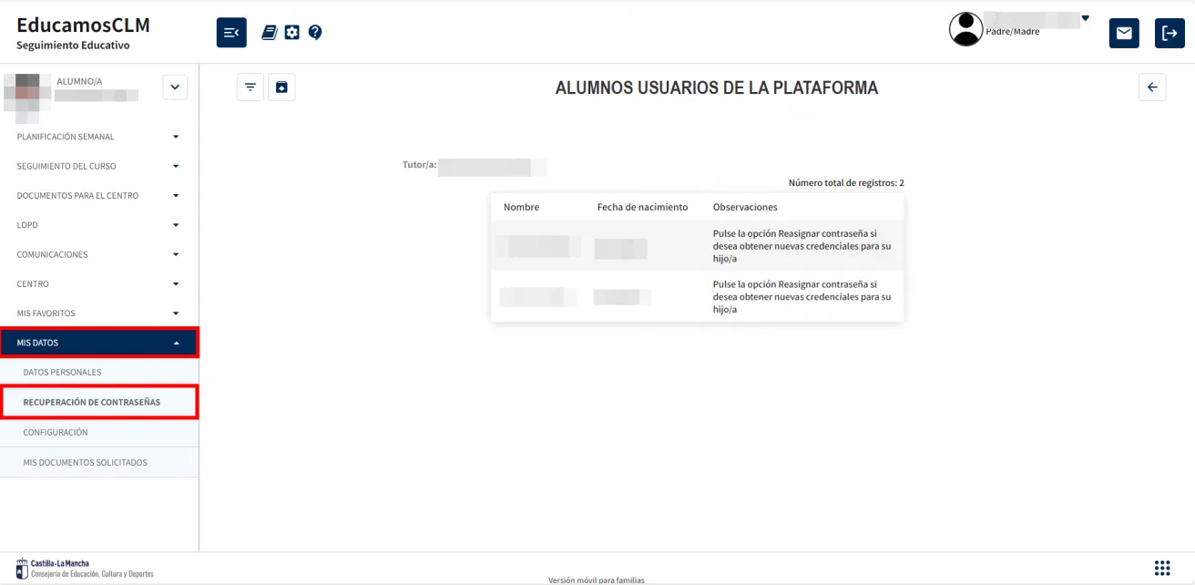Screen dimensions: 1195x585
Task: Collapse the Mis Datos section
Action: (x=99, y=342)
